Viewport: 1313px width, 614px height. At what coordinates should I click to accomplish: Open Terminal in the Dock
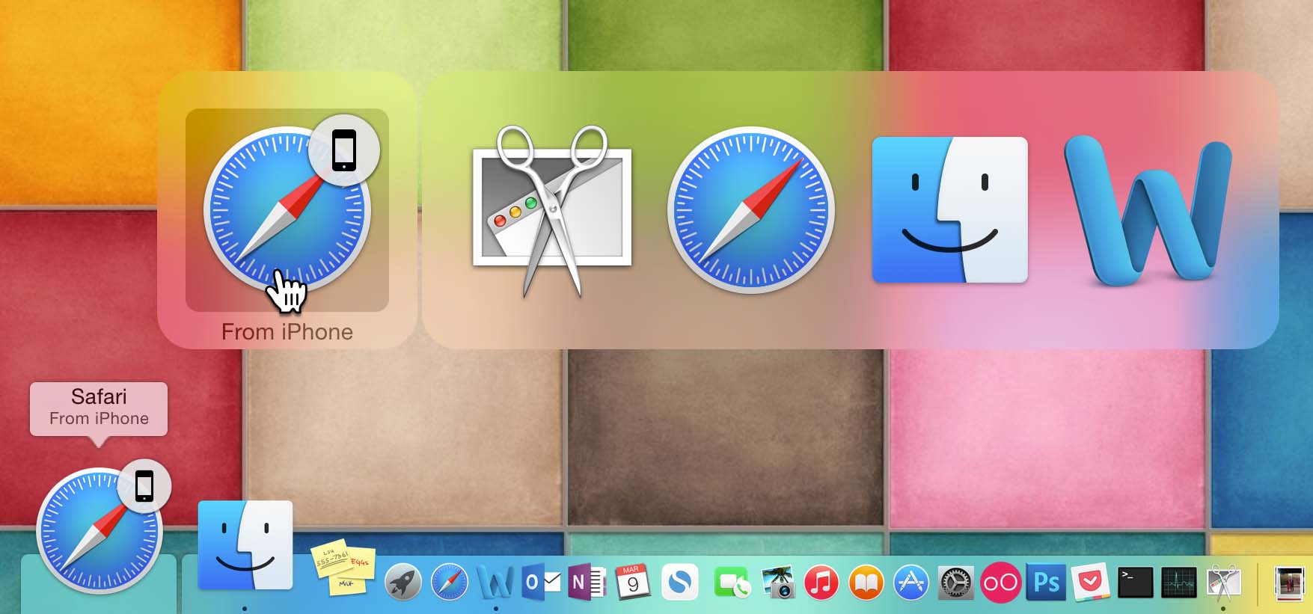click(1135, 582)
